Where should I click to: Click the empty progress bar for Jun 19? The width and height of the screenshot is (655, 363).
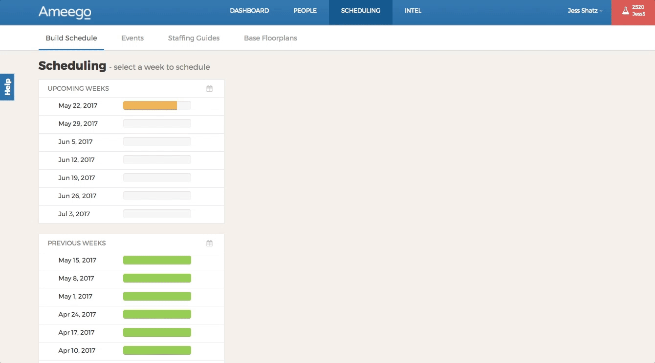tap(157, 178)
